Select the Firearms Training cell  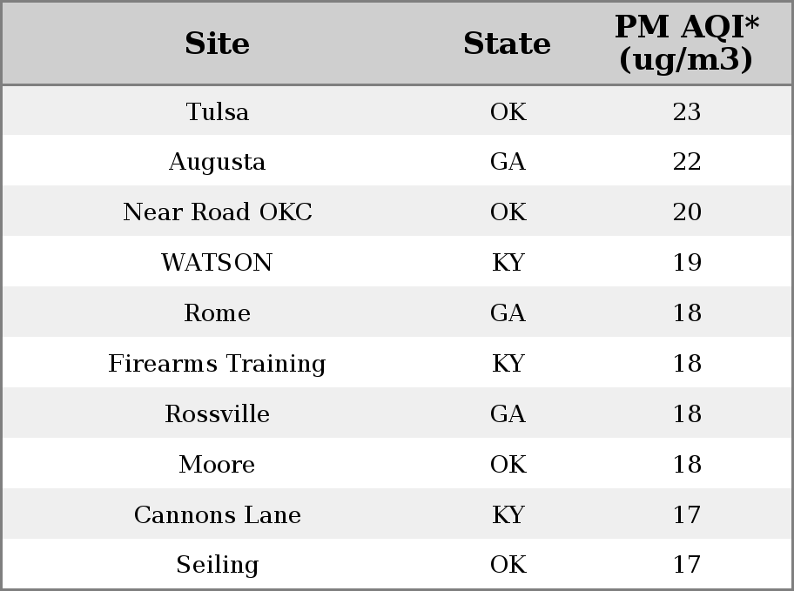pos(218,364)
